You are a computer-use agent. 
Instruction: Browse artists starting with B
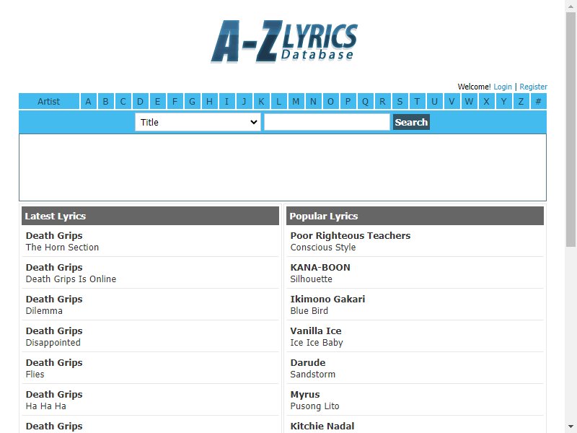point(105,102)
